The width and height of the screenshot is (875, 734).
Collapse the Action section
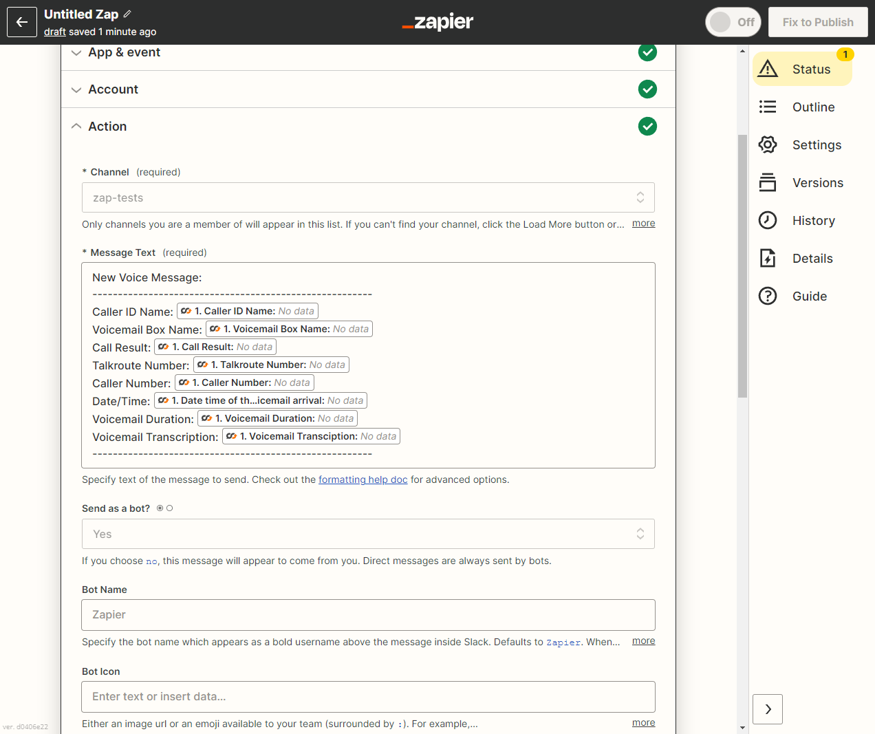pos(368,127)
